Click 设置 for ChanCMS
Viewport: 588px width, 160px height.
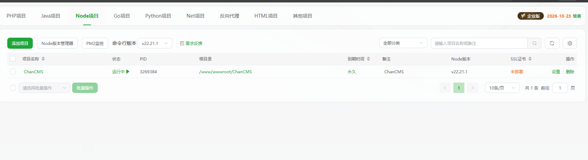click(556, 72)
